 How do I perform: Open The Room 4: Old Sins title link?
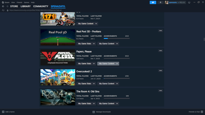click(88, 91)
